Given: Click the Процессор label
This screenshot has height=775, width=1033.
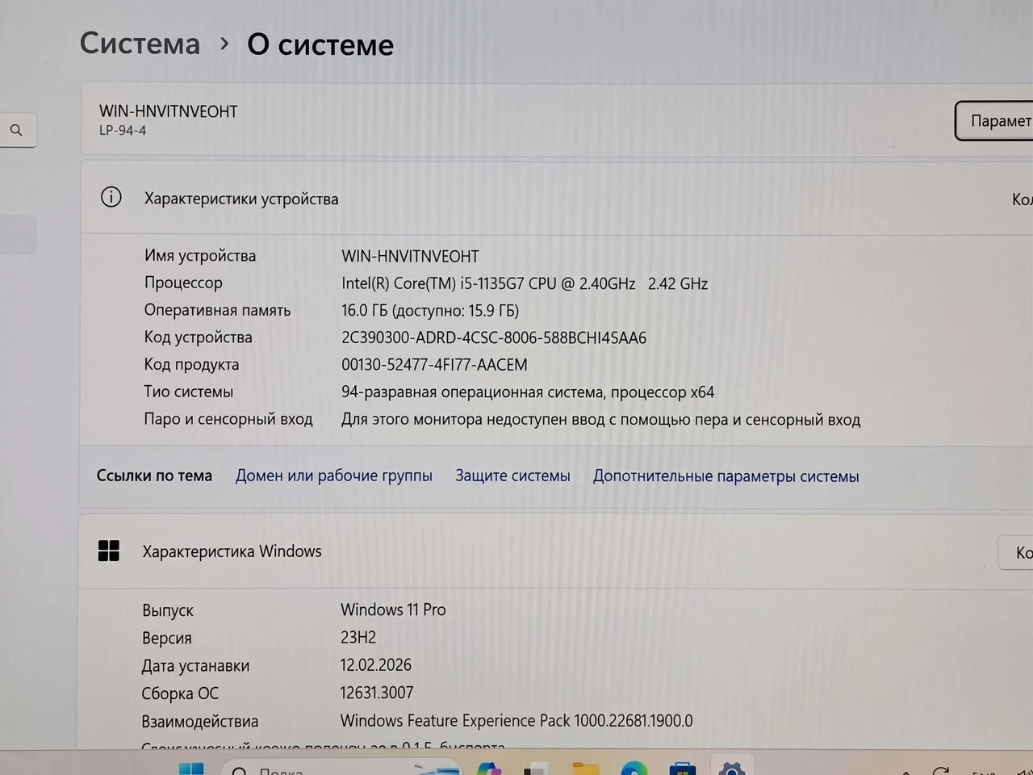Looking at the screenshot, I should tap(183, 283).
